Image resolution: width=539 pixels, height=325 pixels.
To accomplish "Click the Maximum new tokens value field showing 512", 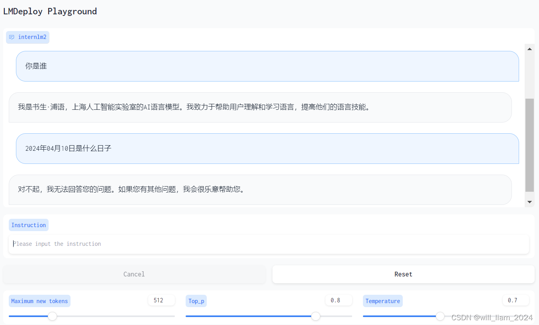I will click(x=161, y=300).
